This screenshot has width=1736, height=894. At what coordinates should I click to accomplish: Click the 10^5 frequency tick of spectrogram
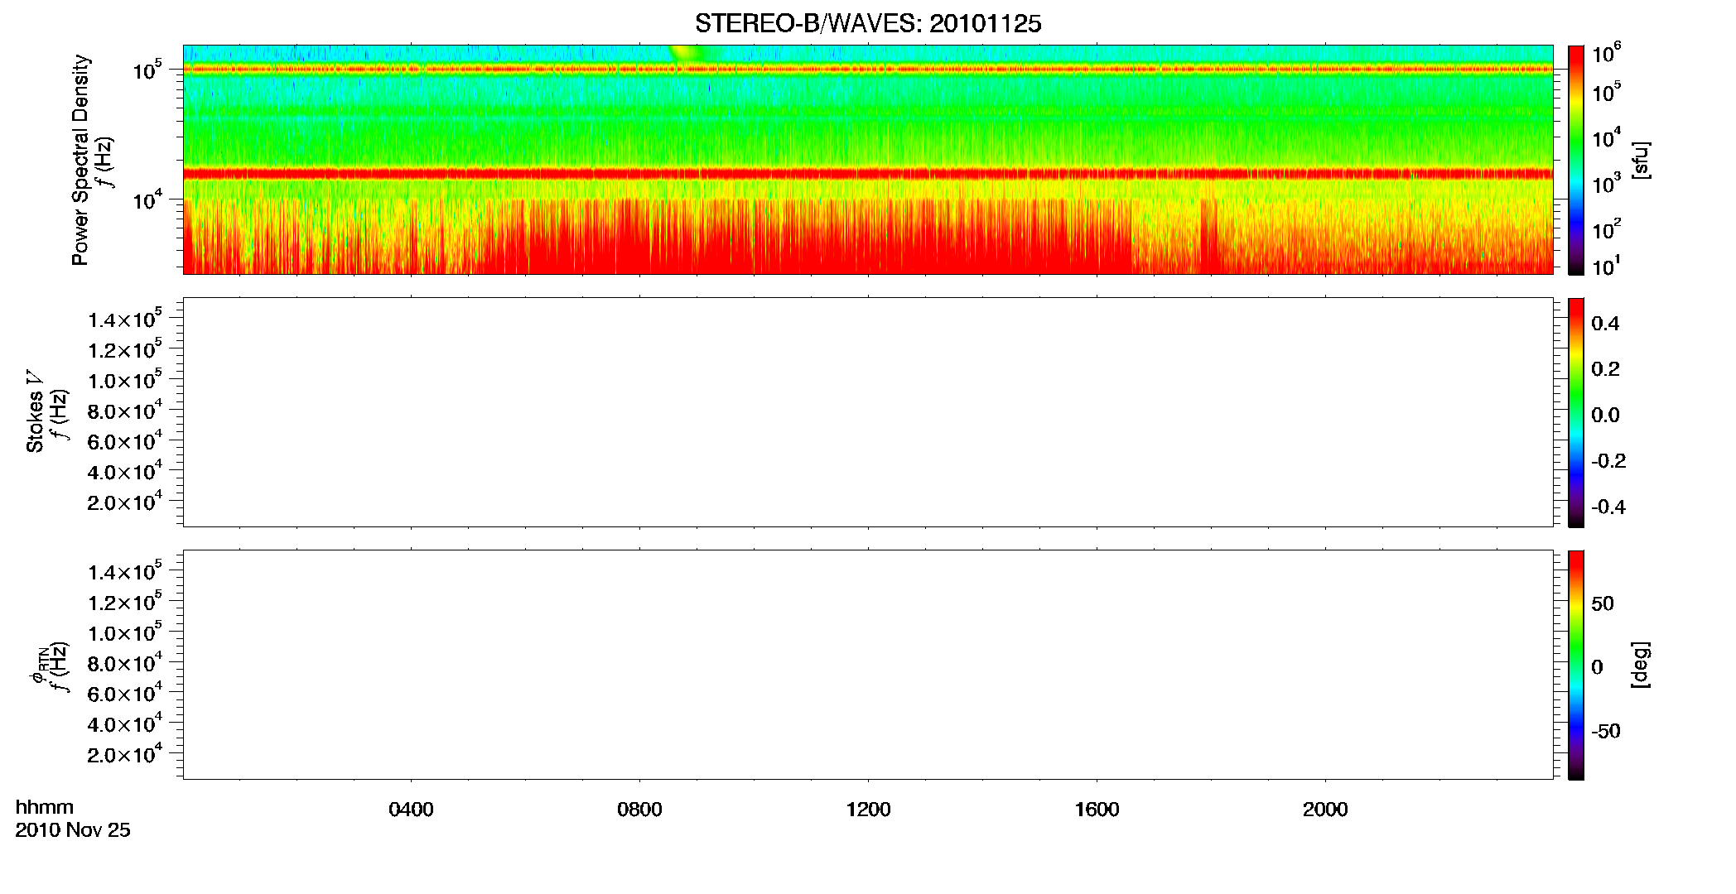tap(147, 70)
